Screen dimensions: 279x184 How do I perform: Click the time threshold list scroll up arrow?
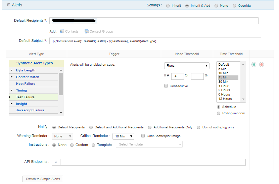coord(243,64)
